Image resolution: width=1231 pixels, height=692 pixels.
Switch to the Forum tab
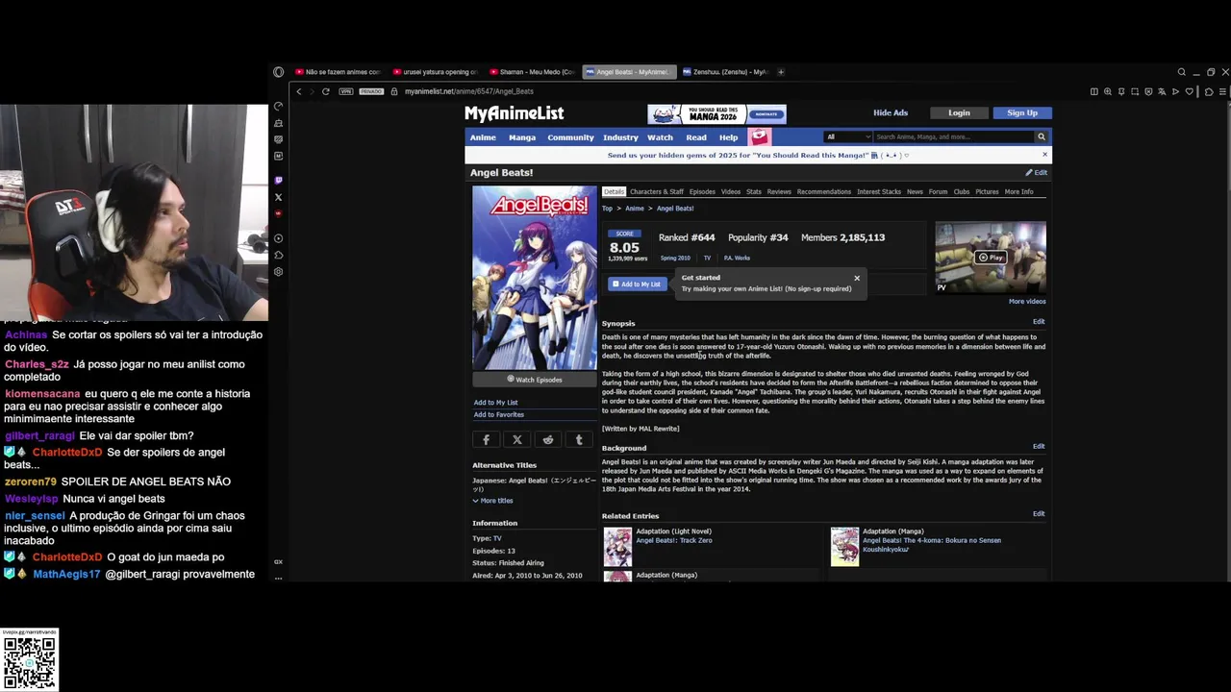[938, 191]
